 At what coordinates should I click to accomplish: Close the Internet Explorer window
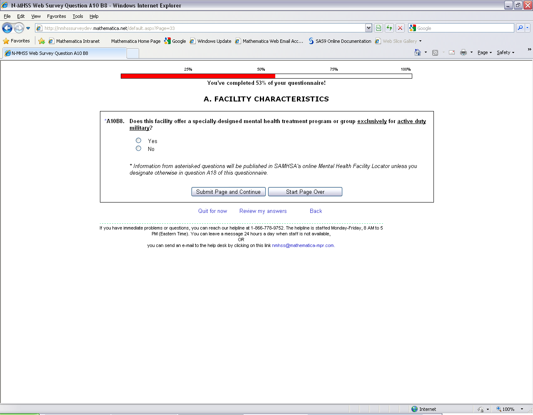pyautogui.click(x=528, y=5)
